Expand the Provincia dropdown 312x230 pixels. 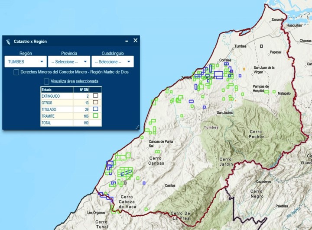(x=69, y=62)
